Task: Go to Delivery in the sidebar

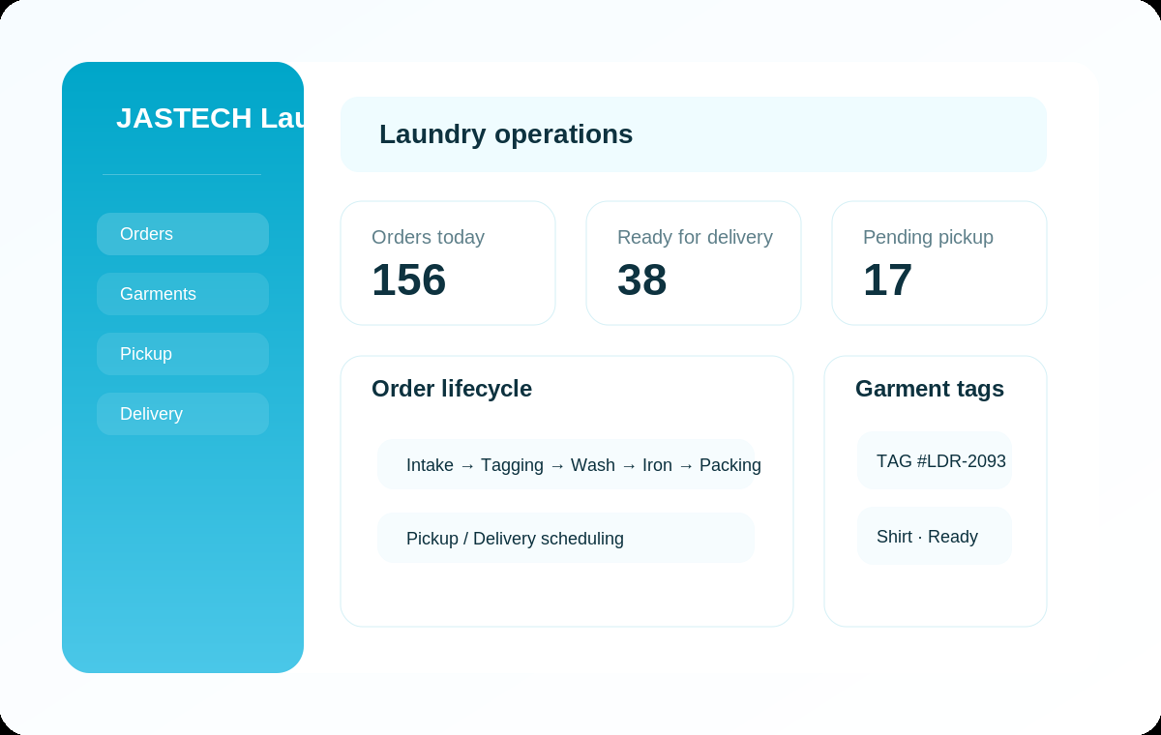Action: tap(183, 414)
